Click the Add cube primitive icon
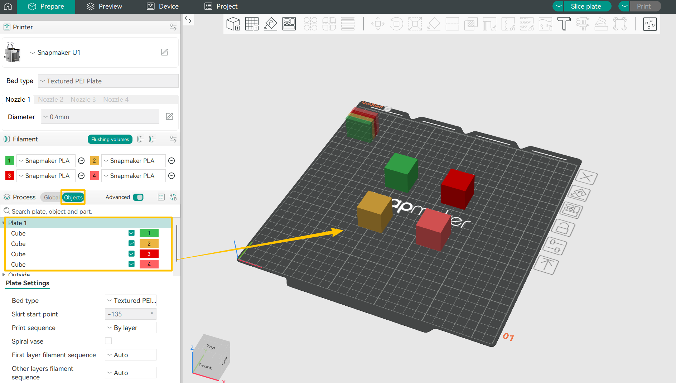 pos(233,24)
